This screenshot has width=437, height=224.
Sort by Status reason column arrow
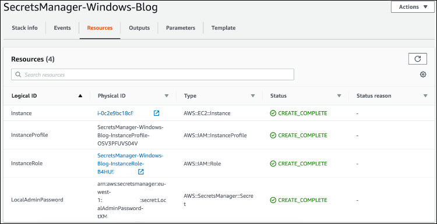425,96
